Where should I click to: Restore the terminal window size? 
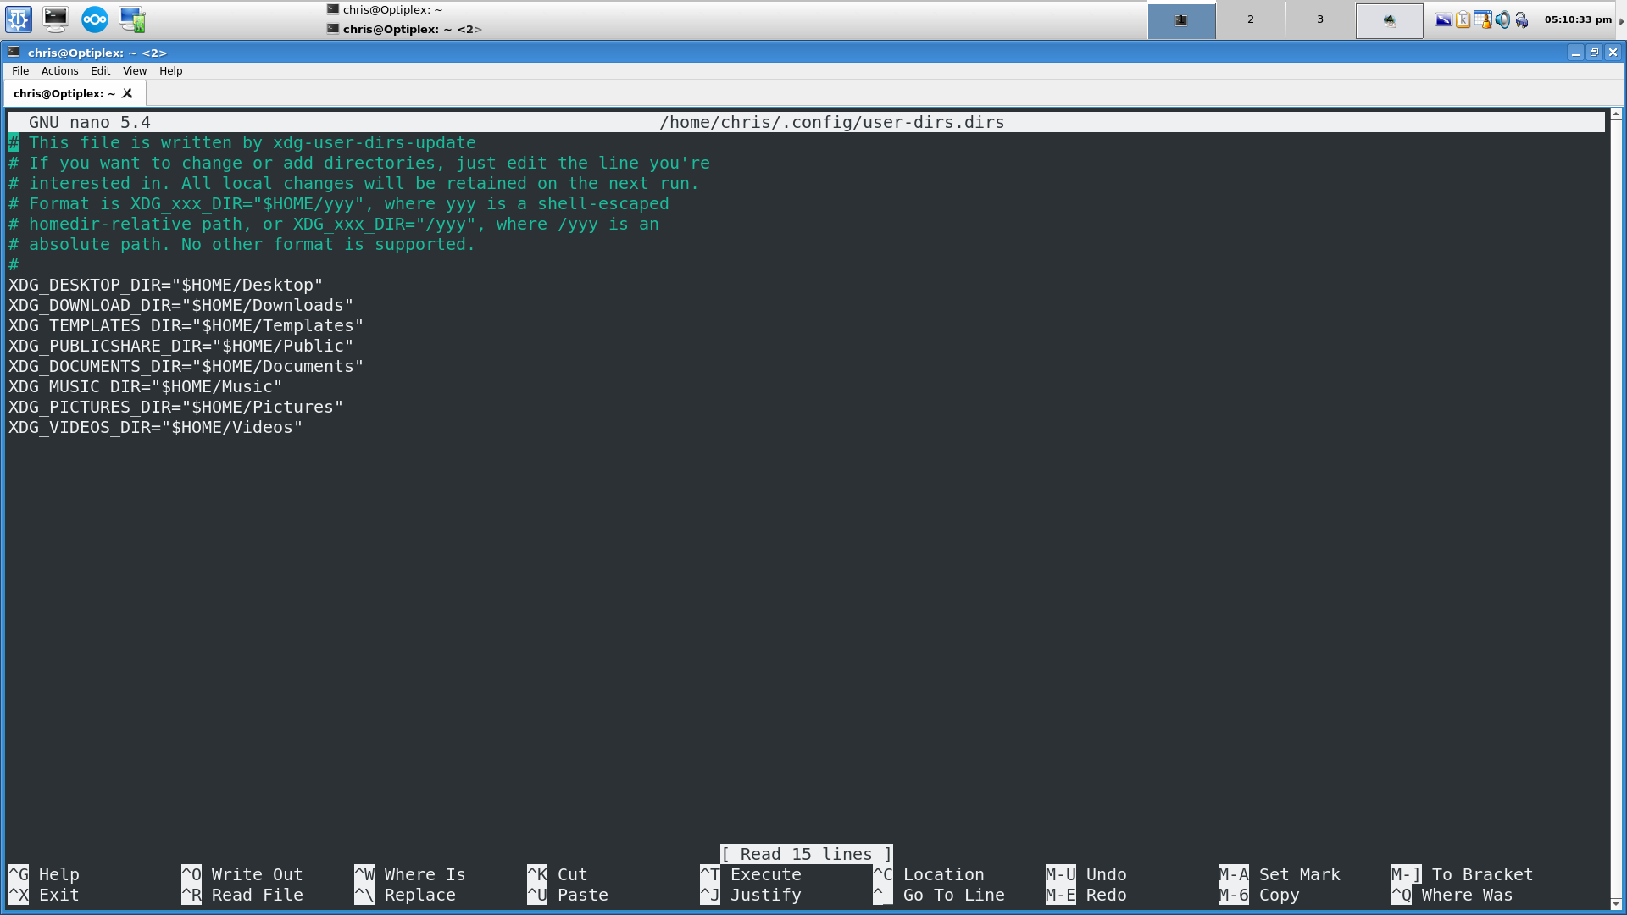1594,53
